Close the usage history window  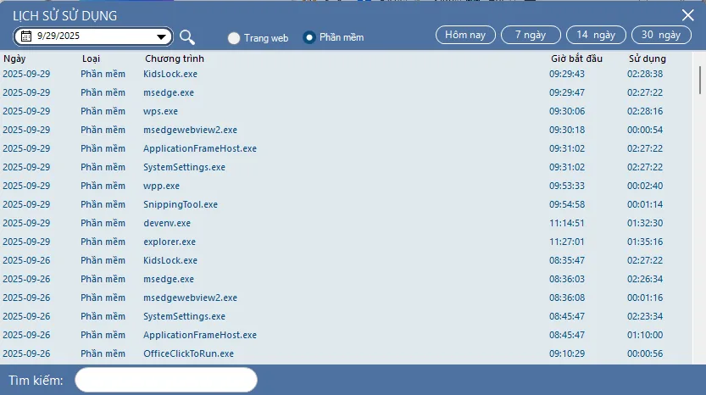click(x=687, y=15)
